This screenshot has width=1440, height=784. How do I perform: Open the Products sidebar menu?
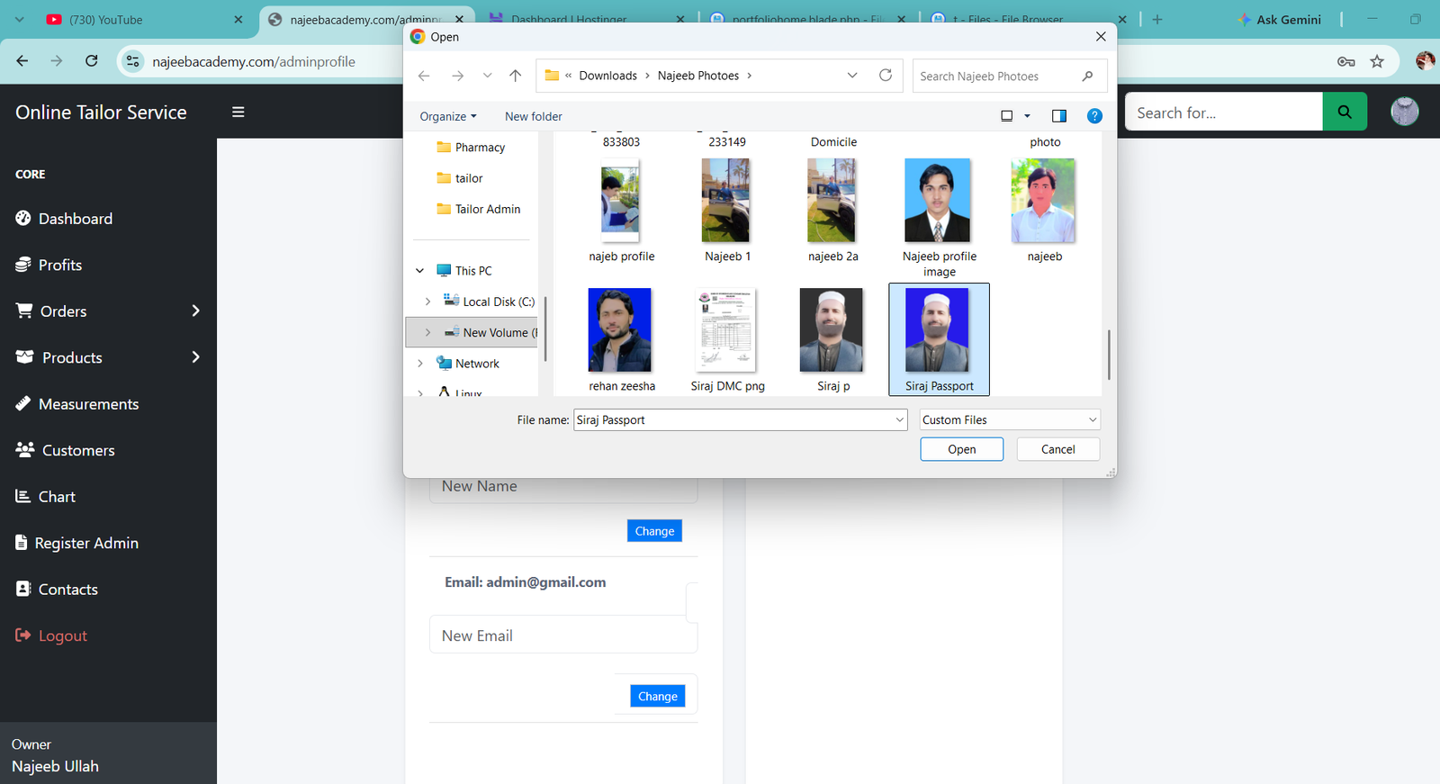[x=108, y=357]
